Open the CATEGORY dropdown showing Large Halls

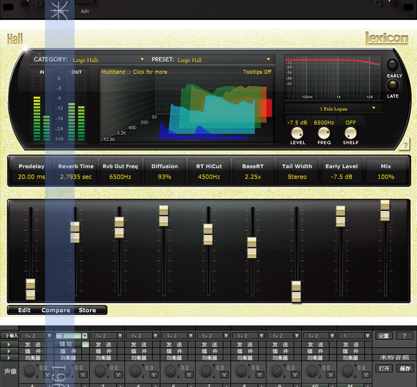[108, 60]
